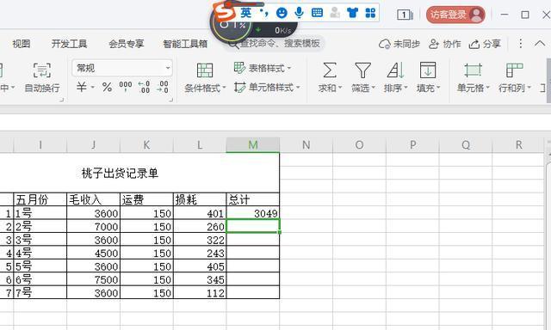This screenshot has height=330, width=551.
Task: Toggle Sogou 英 language mode
Action: pos(246,13)
